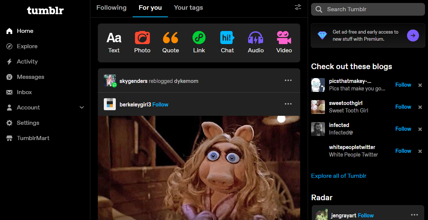Click the Premium arrow button

(413, 35)
